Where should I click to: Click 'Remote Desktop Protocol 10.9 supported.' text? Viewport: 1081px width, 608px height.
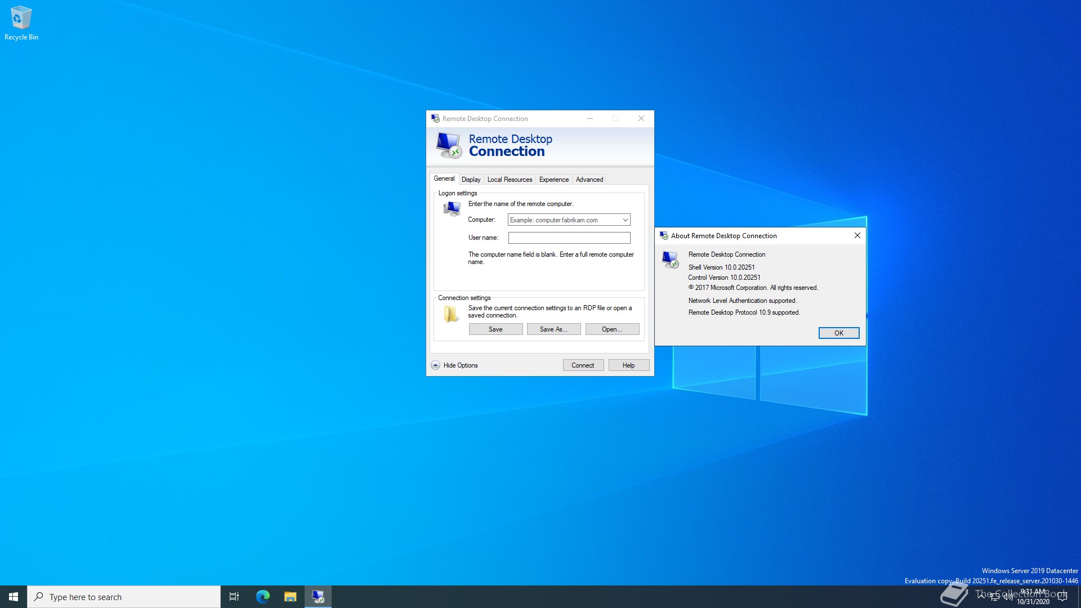(744, 312)
